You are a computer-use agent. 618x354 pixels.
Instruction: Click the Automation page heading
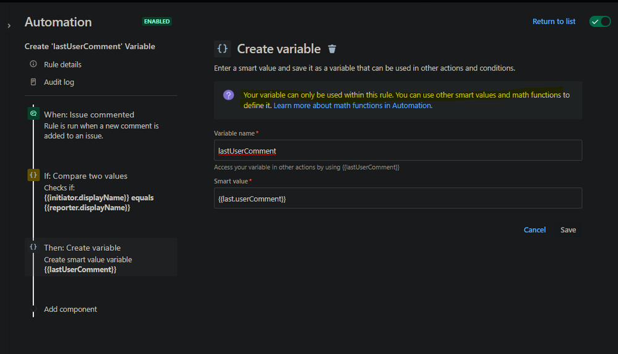(58, 22)
